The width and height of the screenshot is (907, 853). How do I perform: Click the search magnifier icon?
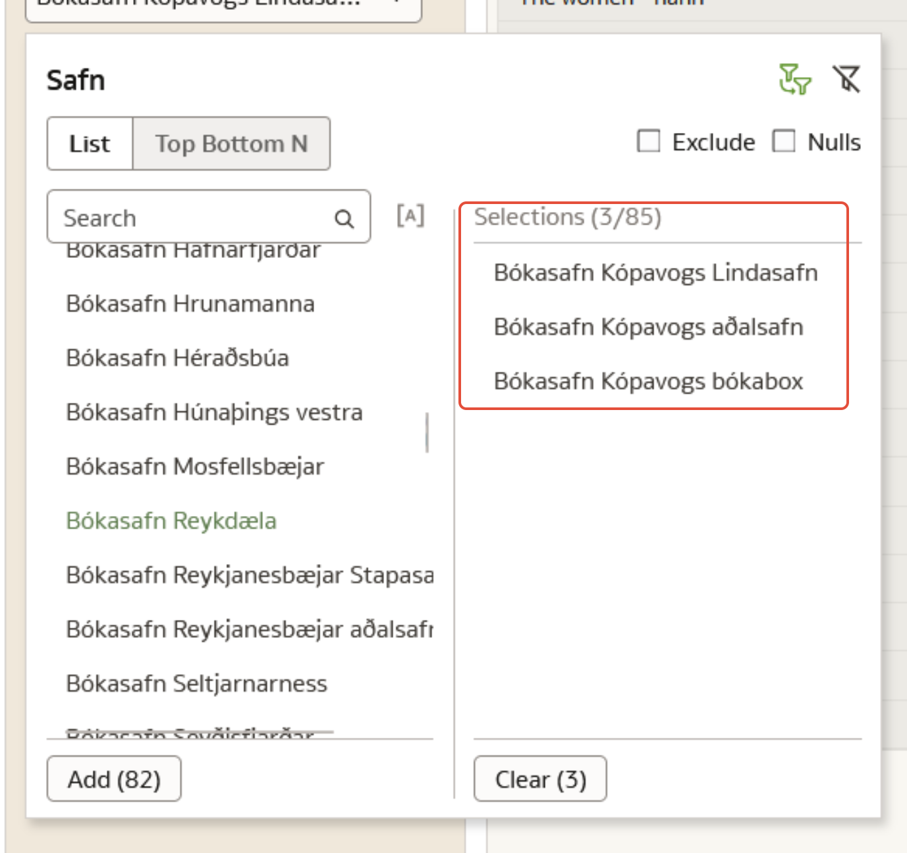(x=344, y=219)
